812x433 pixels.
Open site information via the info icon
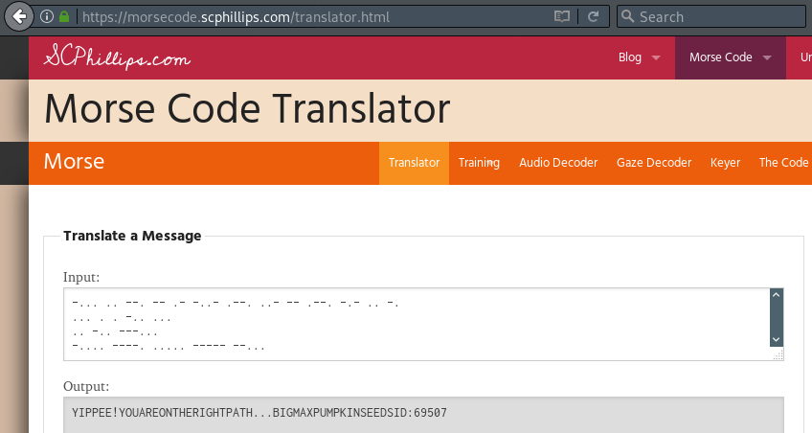47,16
